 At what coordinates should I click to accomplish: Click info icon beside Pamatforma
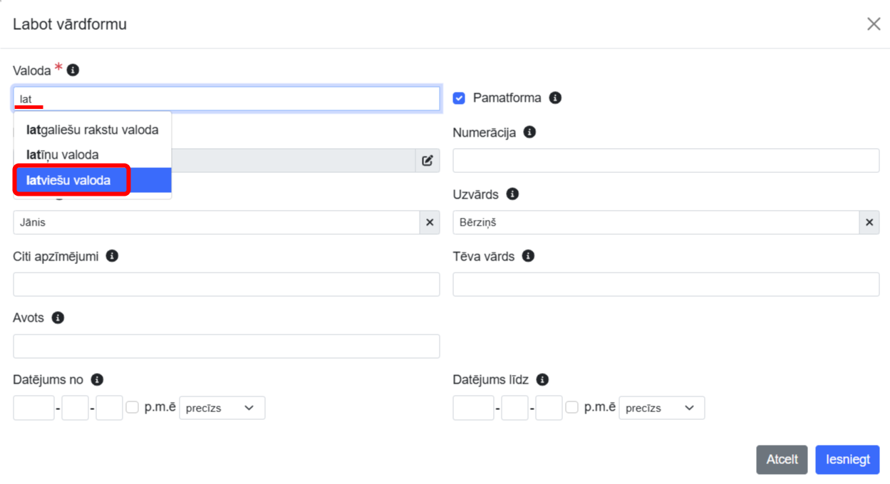[555, 98]
